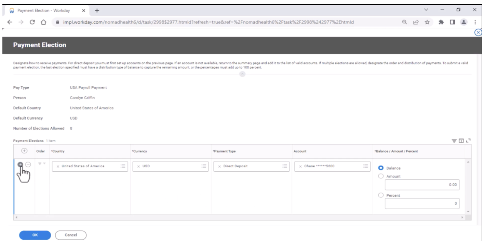Select the Payment Election - Workday tab
Image resolution: width=482 pixels, height=241 pixels.
coord(48,10)
